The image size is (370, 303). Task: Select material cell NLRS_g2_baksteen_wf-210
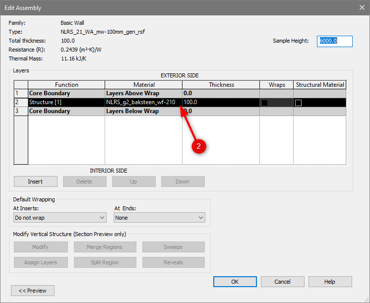[140, 102]
